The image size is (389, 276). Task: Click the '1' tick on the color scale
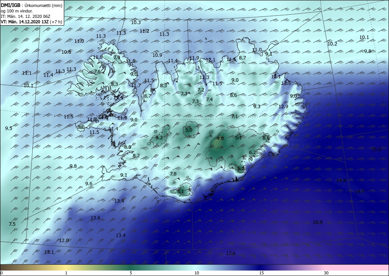click(x=66, y=273)
